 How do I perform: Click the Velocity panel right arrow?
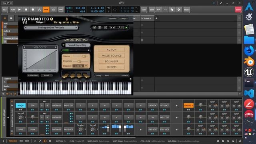(x=56, y=47)
